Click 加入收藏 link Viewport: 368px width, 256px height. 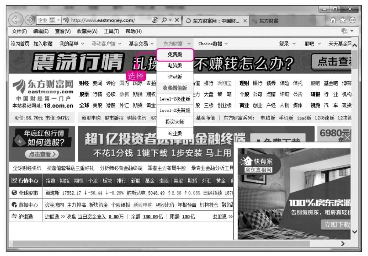coord(43,44)
